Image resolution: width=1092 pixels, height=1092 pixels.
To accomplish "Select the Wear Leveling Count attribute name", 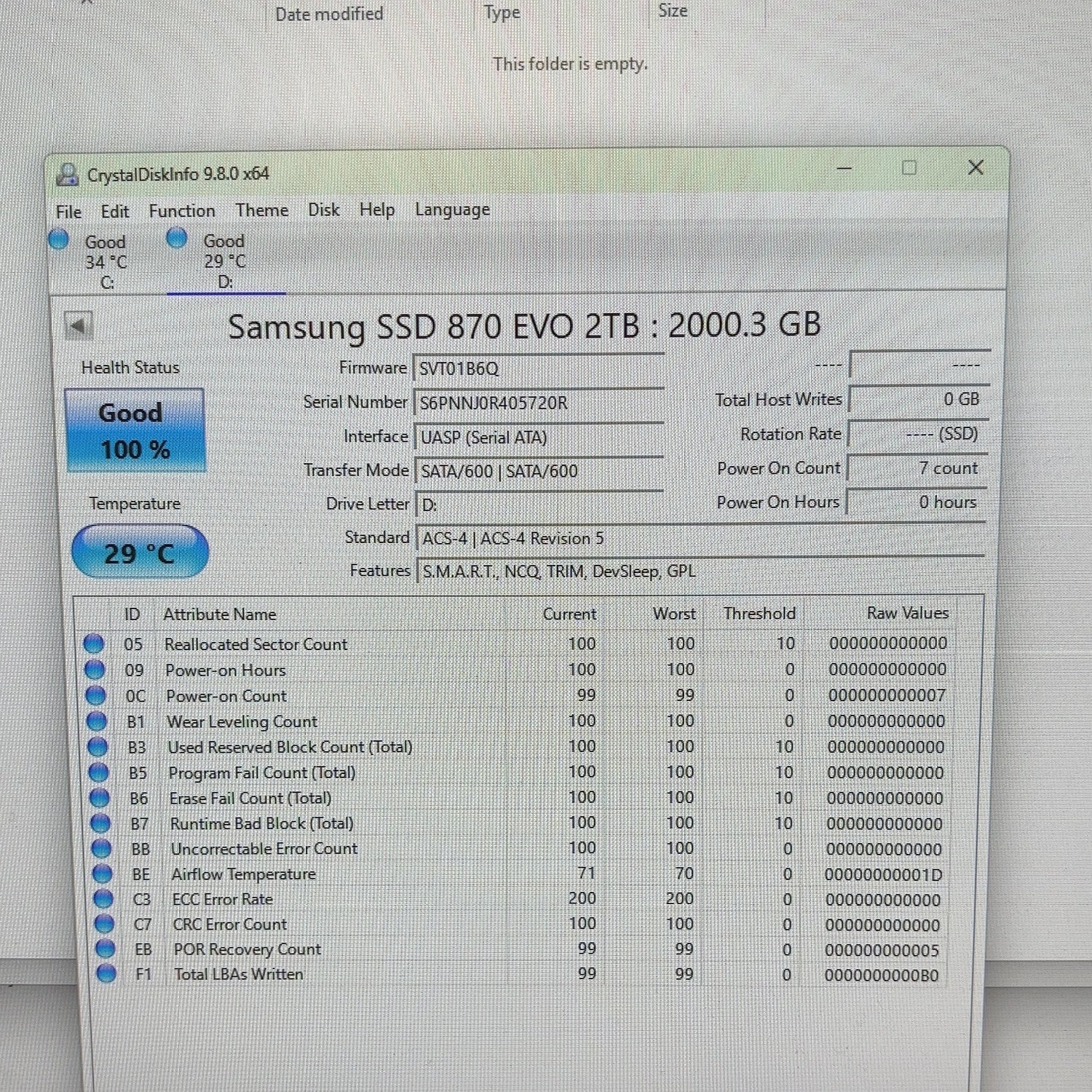I will pyautogui.click(x=242, y=721).
